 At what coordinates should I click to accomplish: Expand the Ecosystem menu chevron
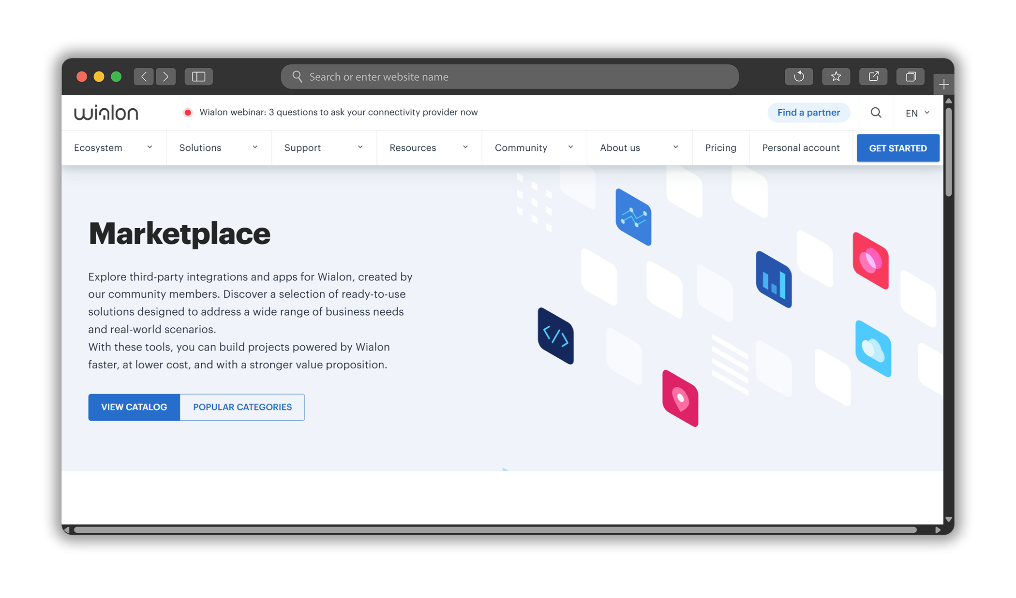149,147
